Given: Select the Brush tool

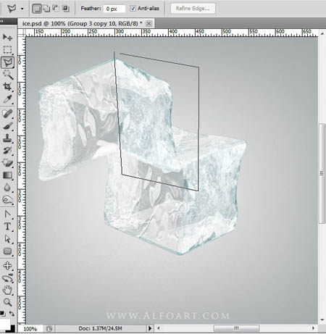Looking at the screenshot, I should pos(7,126).
